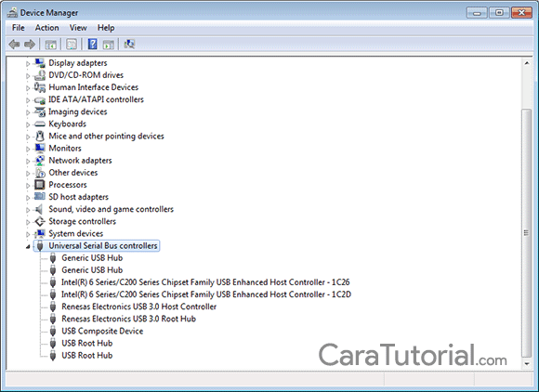Select the Imaging devices label
539x392 pixels.
[78, 112]
